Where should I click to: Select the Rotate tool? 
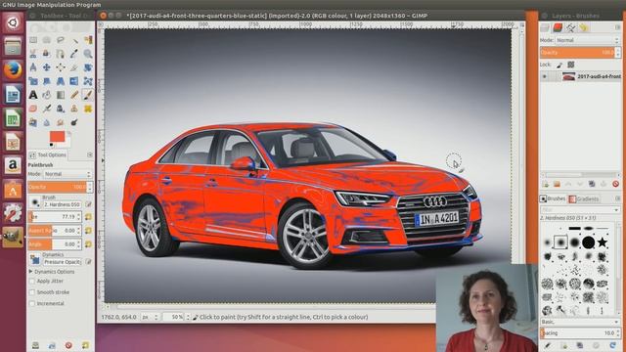coord(88,67)
